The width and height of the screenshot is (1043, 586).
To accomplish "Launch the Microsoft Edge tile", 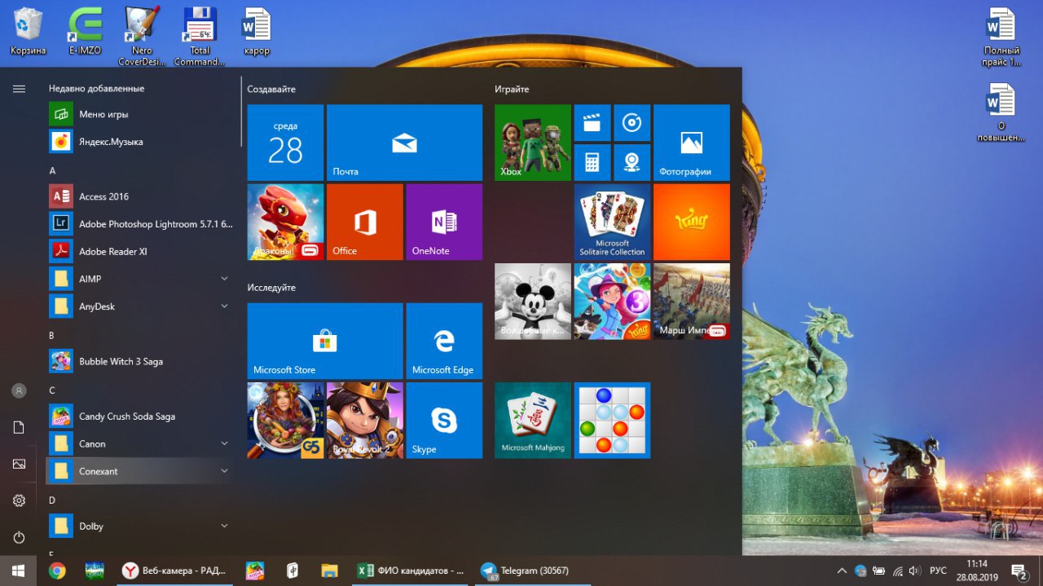I will pyautogui.click(x=444, y=341).
